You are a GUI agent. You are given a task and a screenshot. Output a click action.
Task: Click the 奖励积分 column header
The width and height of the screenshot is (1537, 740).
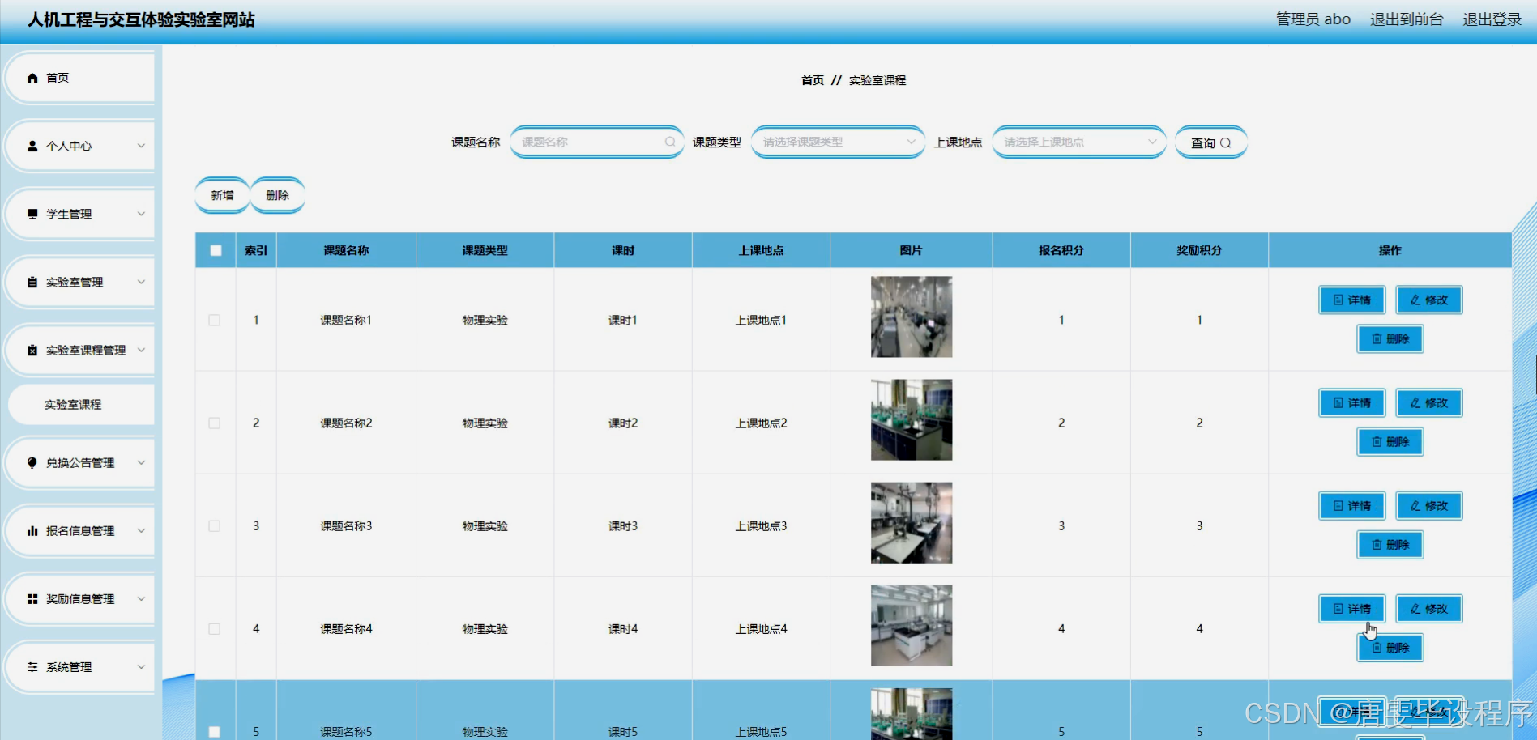[1199, 250]
